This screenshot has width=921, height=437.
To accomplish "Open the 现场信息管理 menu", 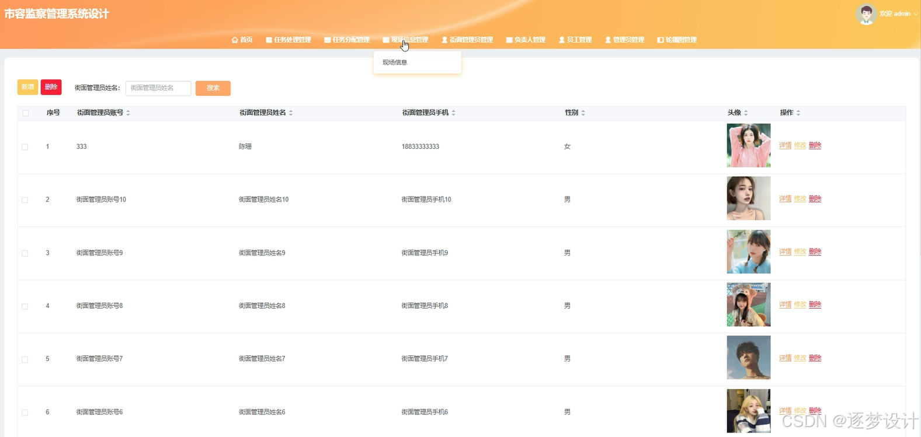I will pos(405,40).
